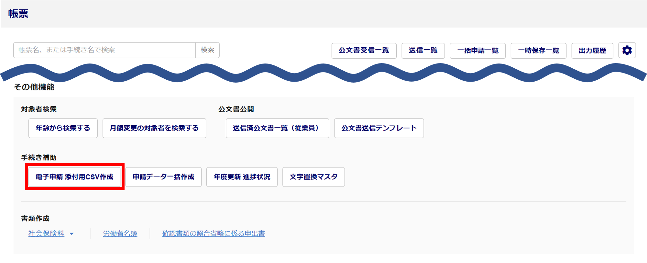Screen dimensions: 647x263
Task: View 出力履歴 output history
Action: pos(592,51)
